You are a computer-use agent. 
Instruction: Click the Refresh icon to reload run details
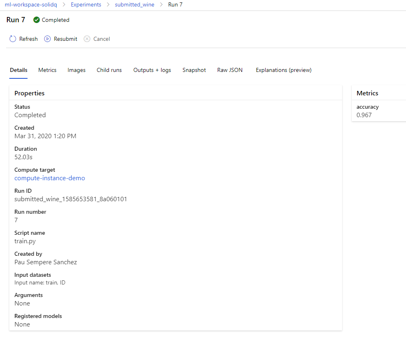coord(13,38)
